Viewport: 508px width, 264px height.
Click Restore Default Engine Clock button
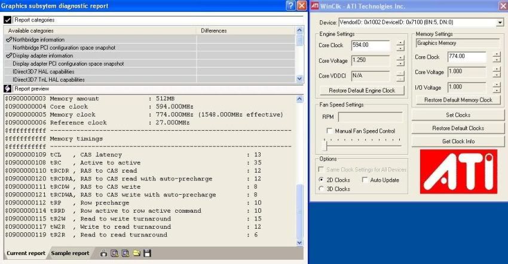(x=362, y=91)
